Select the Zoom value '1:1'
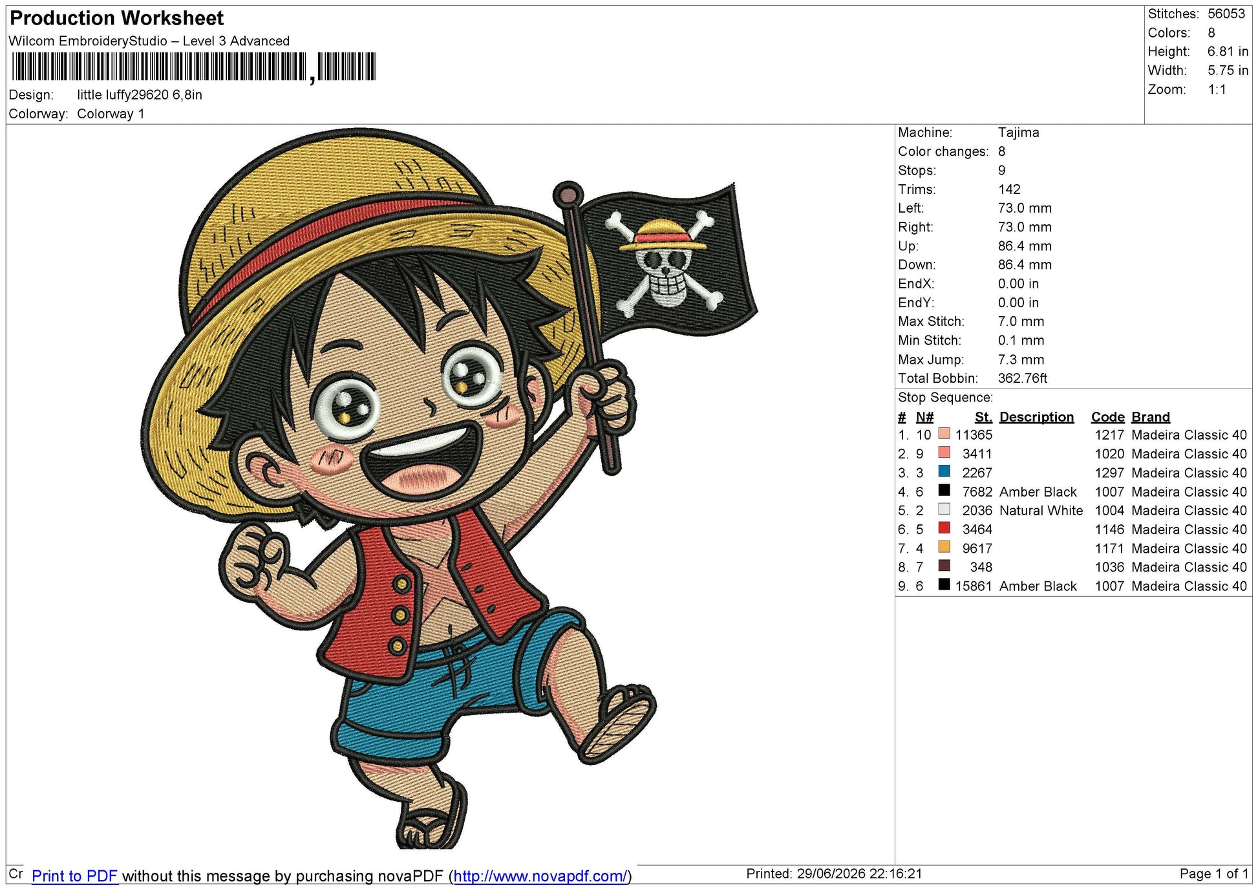This screenshot has height=889, width=1258. (1217, 90)
